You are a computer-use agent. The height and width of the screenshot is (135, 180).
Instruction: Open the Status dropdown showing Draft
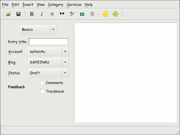click(48, 73)
